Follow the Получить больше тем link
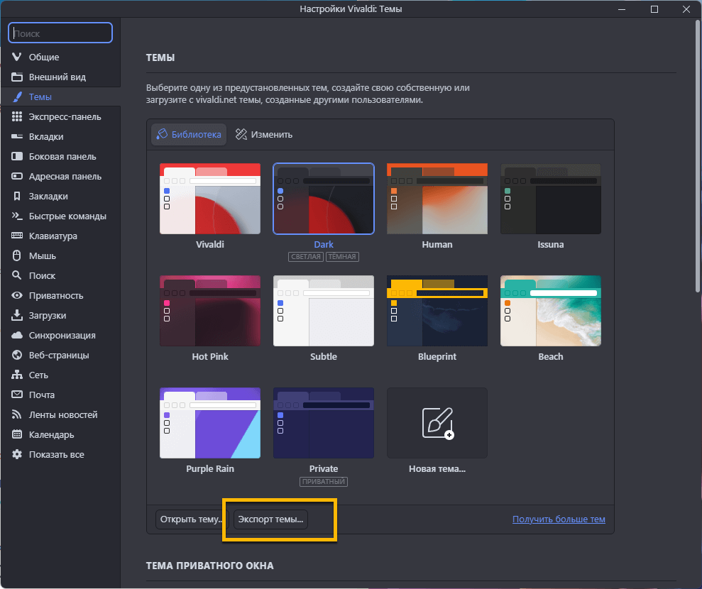 pos(559,519)
